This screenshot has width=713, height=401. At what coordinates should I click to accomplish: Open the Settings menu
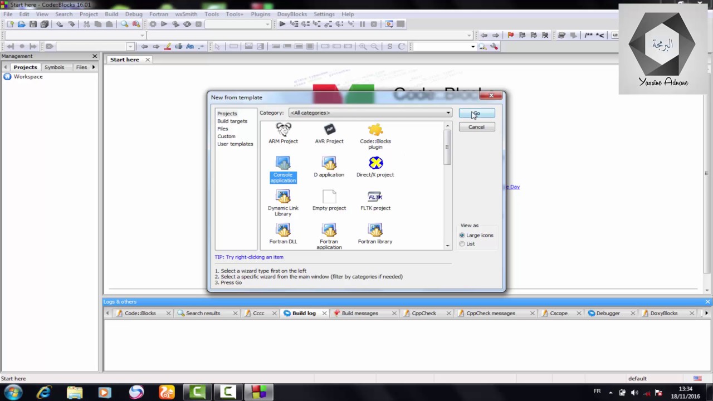pos(324,14)
